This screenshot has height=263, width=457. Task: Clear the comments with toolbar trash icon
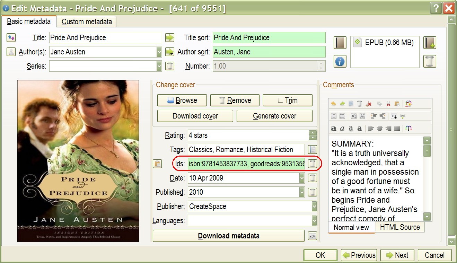click(x=360, y=104)
